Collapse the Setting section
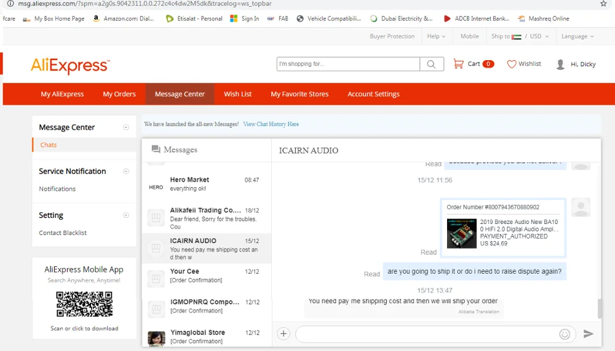Screen dimensions: 615x351 (x=126, y=215)
